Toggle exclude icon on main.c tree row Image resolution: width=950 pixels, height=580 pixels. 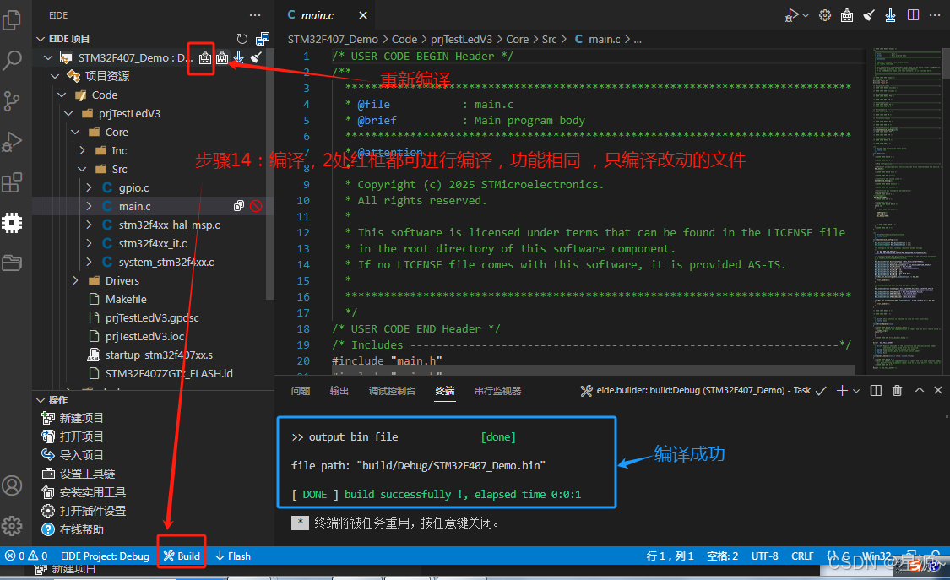[x=256, y=206]
